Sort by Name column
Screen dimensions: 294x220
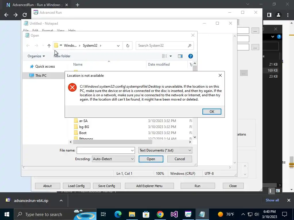click(78, 64)
